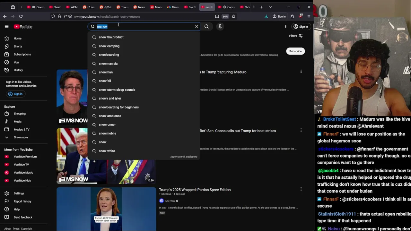
Task: List all tabs dropdown arrow
Action: click(x=270, y=7)
